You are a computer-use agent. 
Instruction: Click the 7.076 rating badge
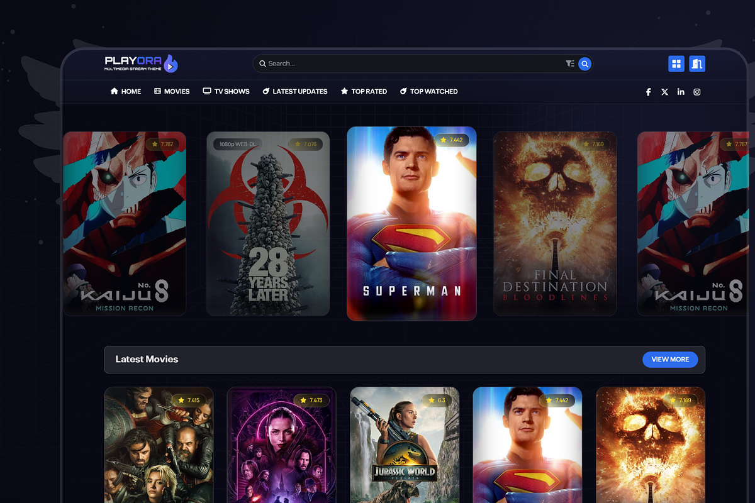306,144
